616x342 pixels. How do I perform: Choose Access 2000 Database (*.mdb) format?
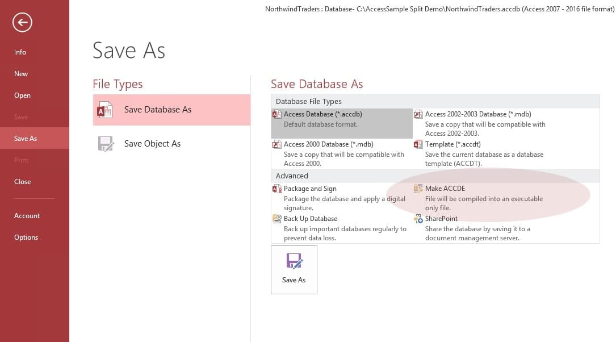pos(342,154)
